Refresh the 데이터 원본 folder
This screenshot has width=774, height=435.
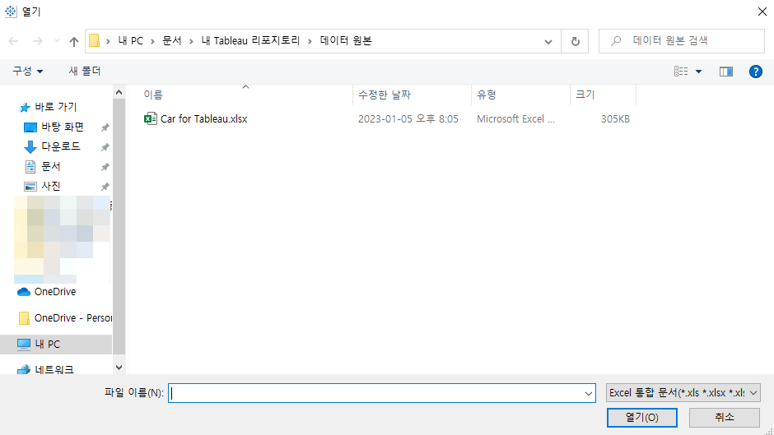[575, 41]
